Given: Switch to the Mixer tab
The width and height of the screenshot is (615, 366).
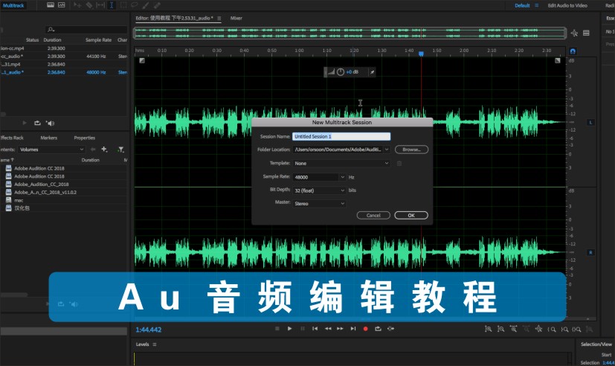Looking at the screenshot, I should coord(236,18).
